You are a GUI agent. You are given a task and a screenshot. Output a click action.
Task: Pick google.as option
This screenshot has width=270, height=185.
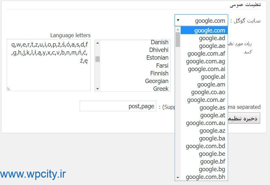[x=204, y=108]
